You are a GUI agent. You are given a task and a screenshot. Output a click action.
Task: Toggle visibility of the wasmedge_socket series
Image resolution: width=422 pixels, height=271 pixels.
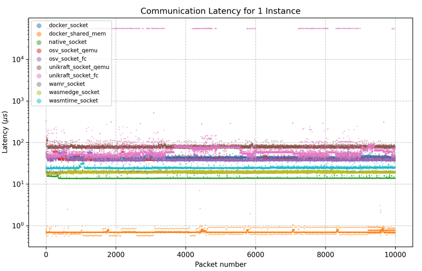coord(38,92)
